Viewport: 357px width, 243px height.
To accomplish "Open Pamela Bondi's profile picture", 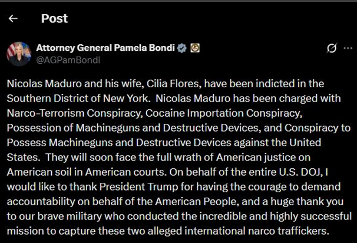I will [x=18, y=54].
